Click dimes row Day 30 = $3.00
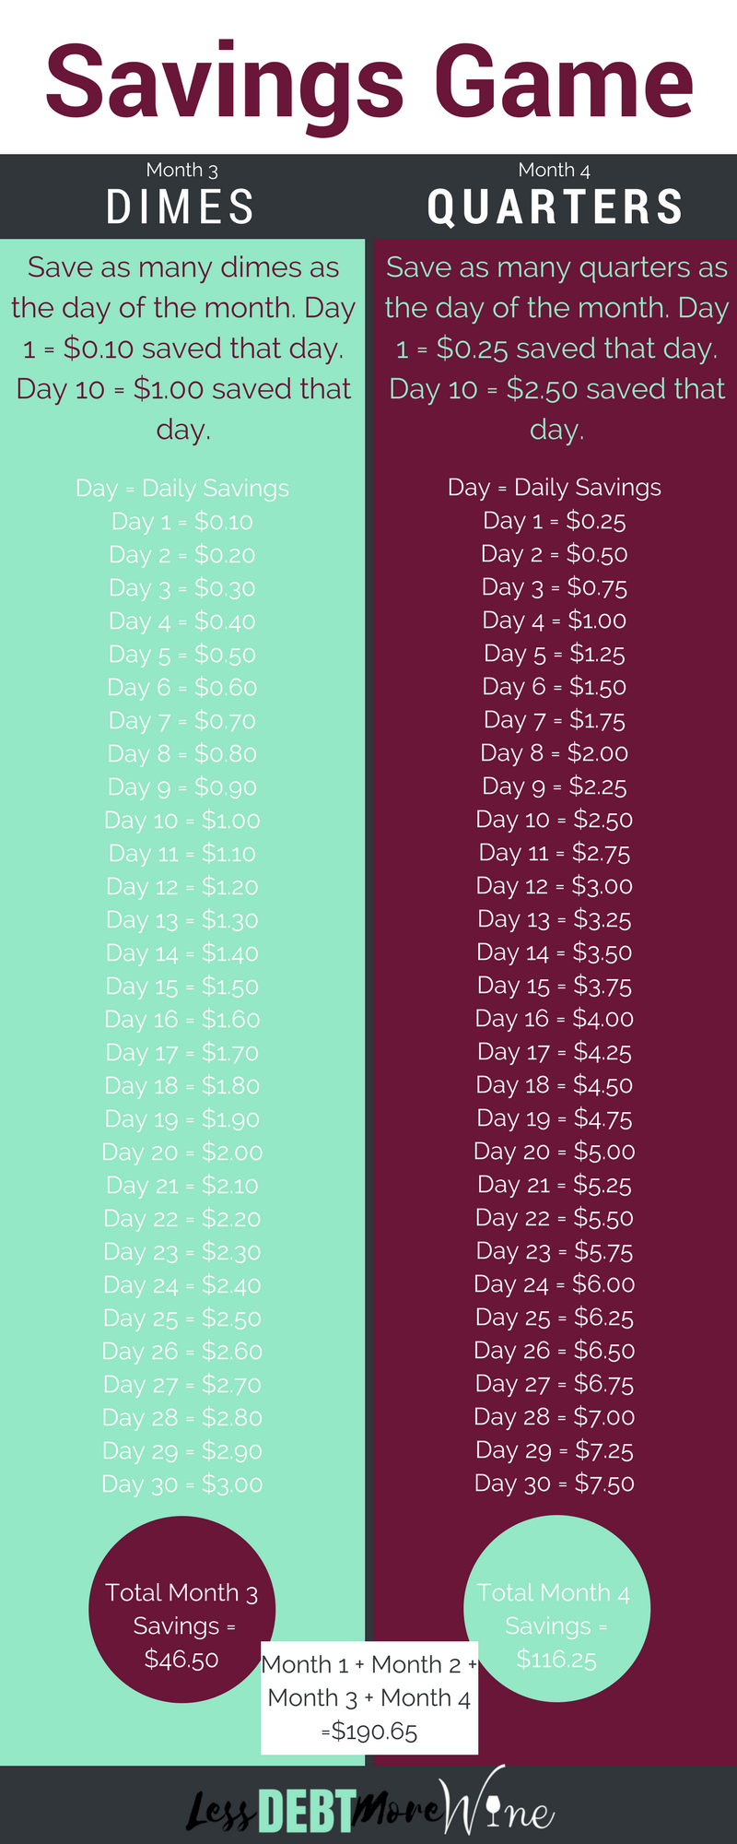The image size is (737, 1844). pos(181,1484)
